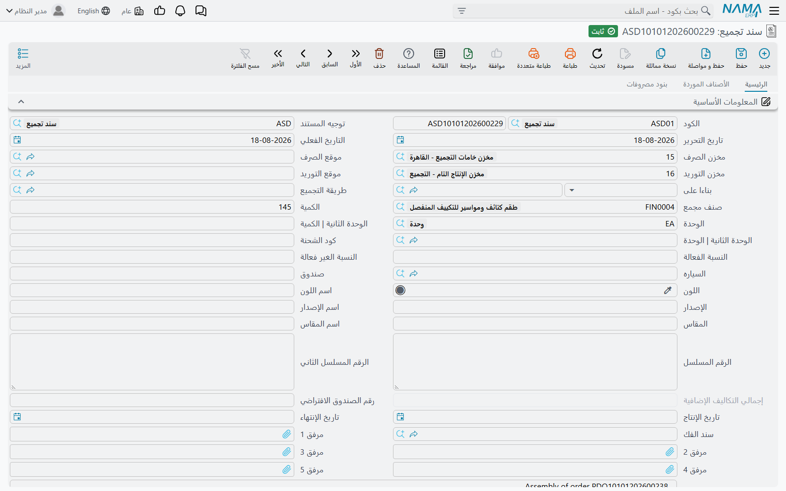This screenshot has height=491, width=786.
Task: Click the go-to arrow in السياره field
Action: pyautogui.click(x=414, y=273)
